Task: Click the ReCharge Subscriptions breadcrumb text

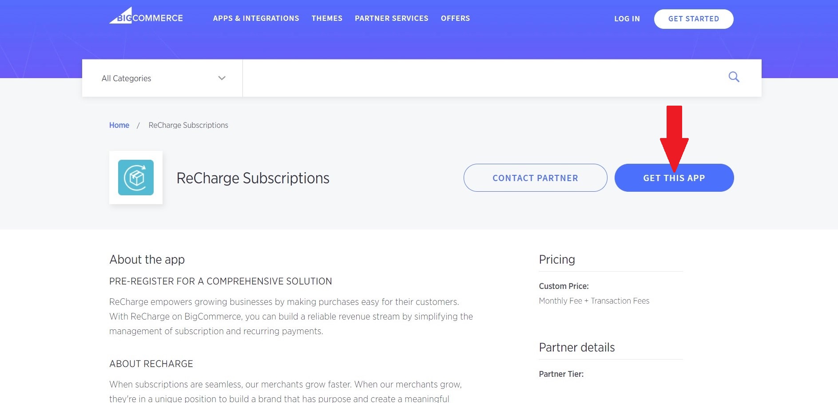Action: (188, 125)
